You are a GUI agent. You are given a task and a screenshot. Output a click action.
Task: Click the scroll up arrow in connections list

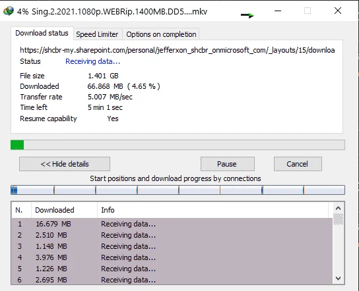pyautogui.click(x=338, y=208)
